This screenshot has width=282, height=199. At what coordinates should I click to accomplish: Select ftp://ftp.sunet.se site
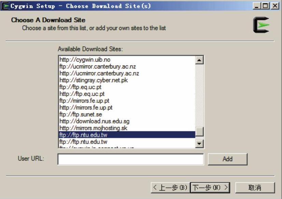[127, 114]
